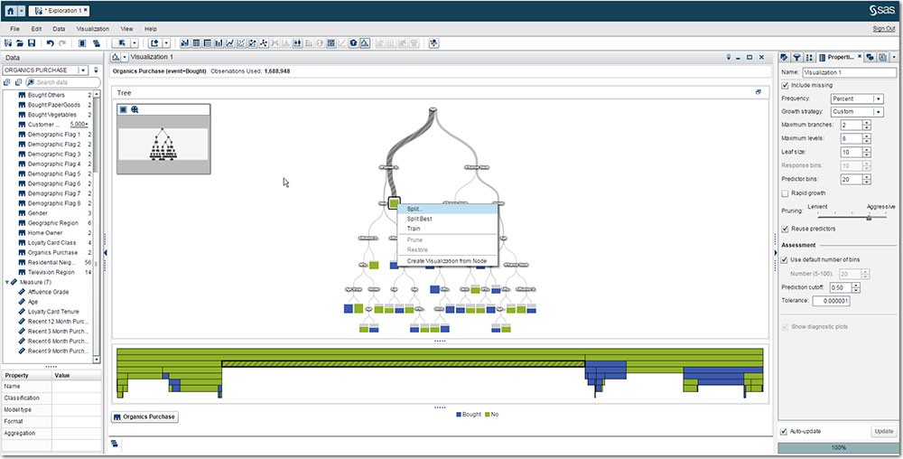Click the Comments tab speech bubble icon

point(870,57)
